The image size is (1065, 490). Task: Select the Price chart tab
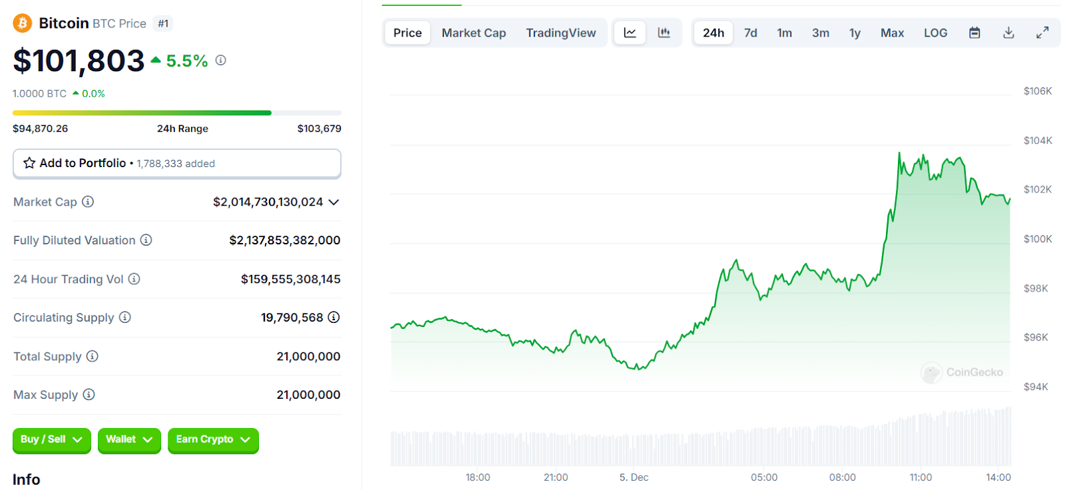pyautogui.click(x=407, y=33)
